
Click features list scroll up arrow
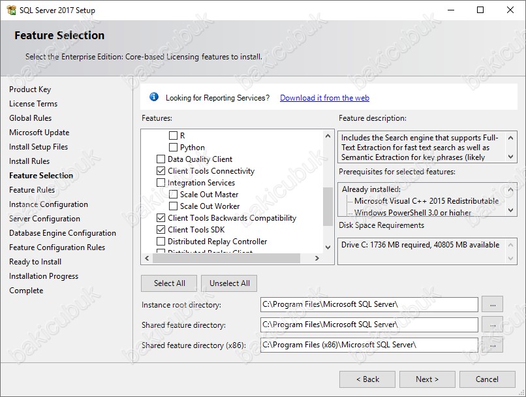[x=328, y=136]
